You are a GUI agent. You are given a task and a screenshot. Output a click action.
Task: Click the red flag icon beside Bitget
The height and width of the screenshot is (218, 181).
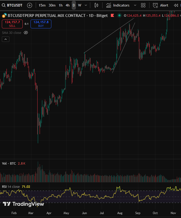coord(112,16)
